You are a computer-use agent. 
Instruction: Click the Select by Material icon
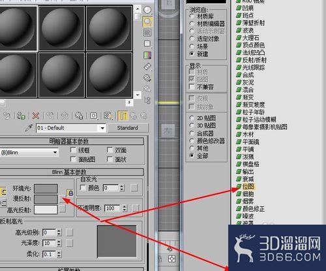pyautogui.click(x=147, y=89)
